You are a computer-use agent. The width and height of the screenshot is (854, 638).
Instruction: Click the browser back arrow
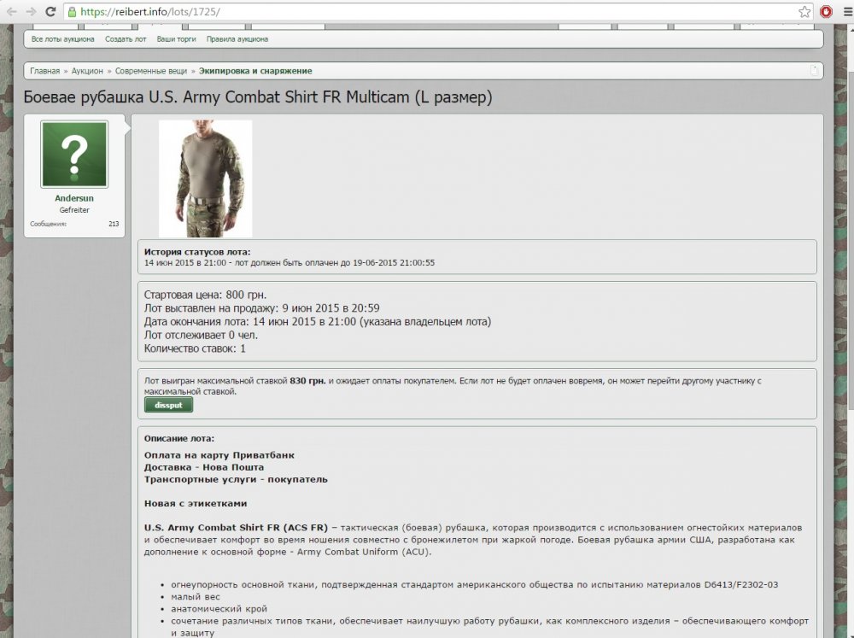click(x=11, y=12)
